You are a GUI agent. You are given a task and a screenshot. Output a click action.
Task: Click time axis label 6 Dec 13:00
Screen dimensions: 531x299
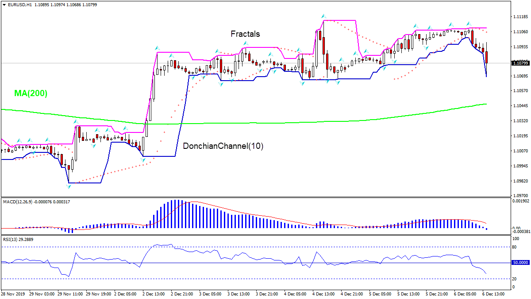[494, 294]
